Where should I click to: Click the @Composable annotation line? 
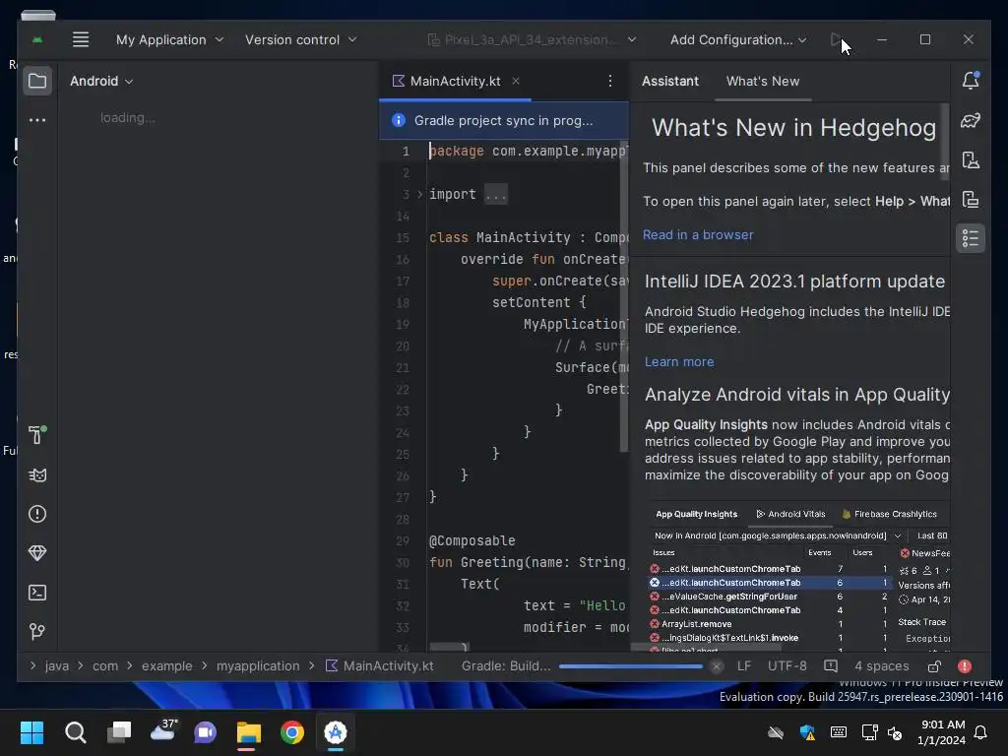click(x=472, y=540)
